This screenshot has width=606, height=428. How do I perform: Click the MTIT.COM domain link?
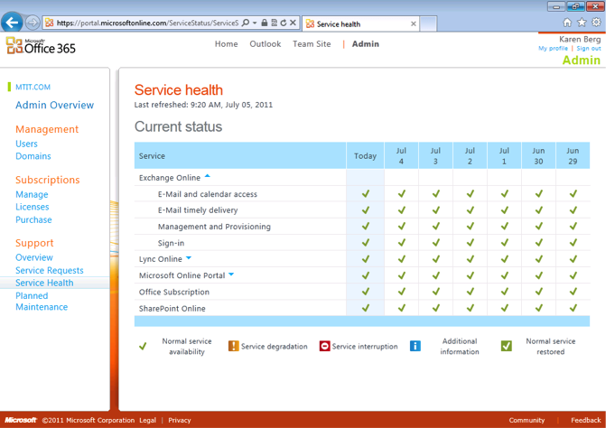coord(33,87)
